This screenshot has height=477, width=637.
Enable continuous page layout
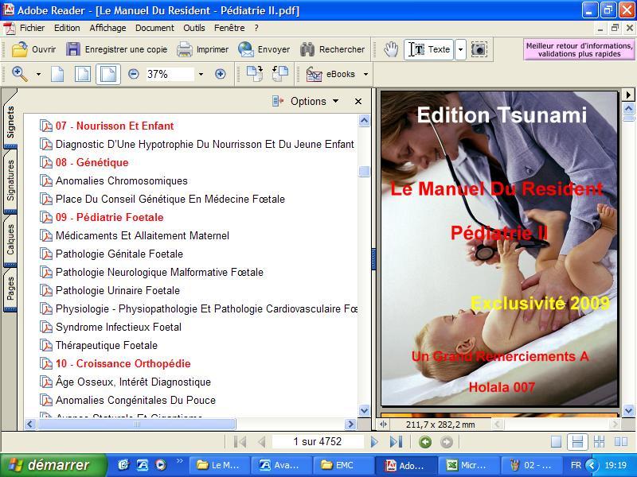point(578,442)
